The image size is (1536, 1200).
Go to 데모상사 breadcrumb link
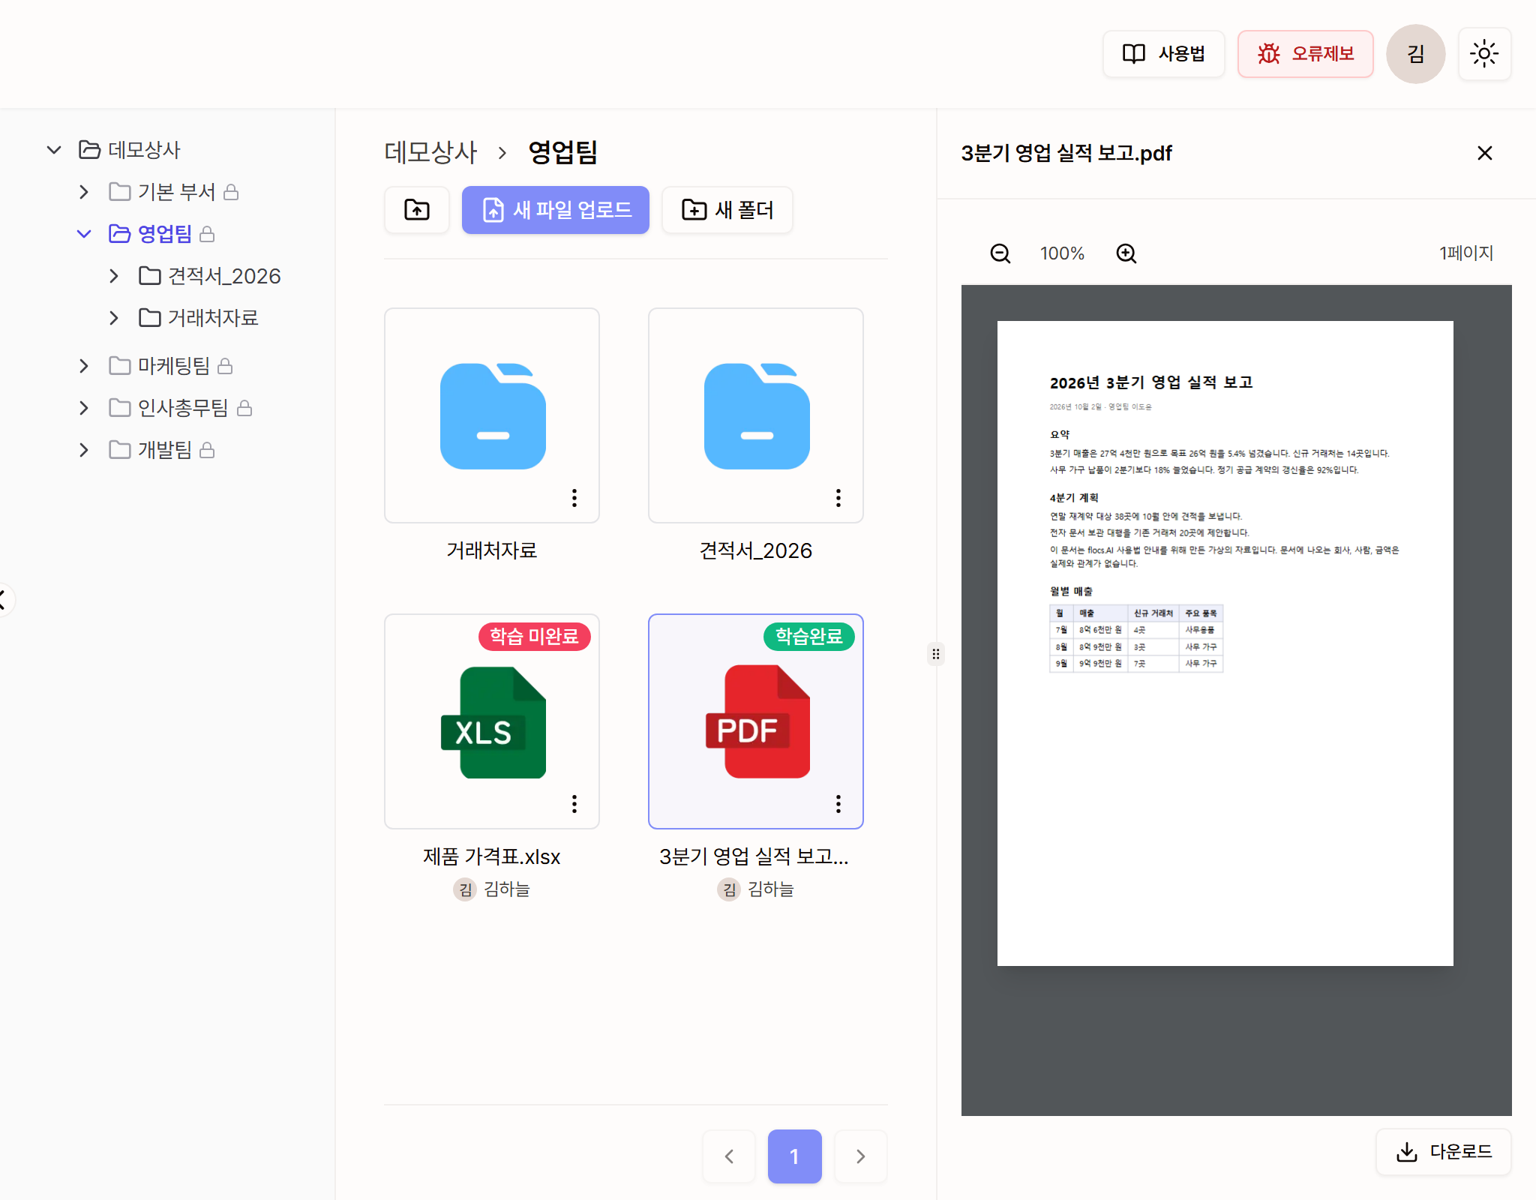tap(430, 152)
